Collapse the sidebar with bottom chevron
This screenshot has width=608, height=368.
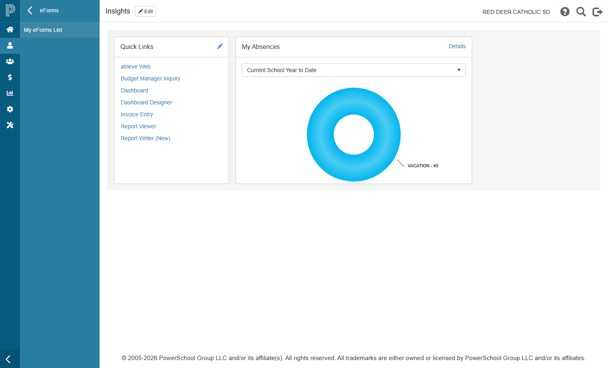[8, 359]
